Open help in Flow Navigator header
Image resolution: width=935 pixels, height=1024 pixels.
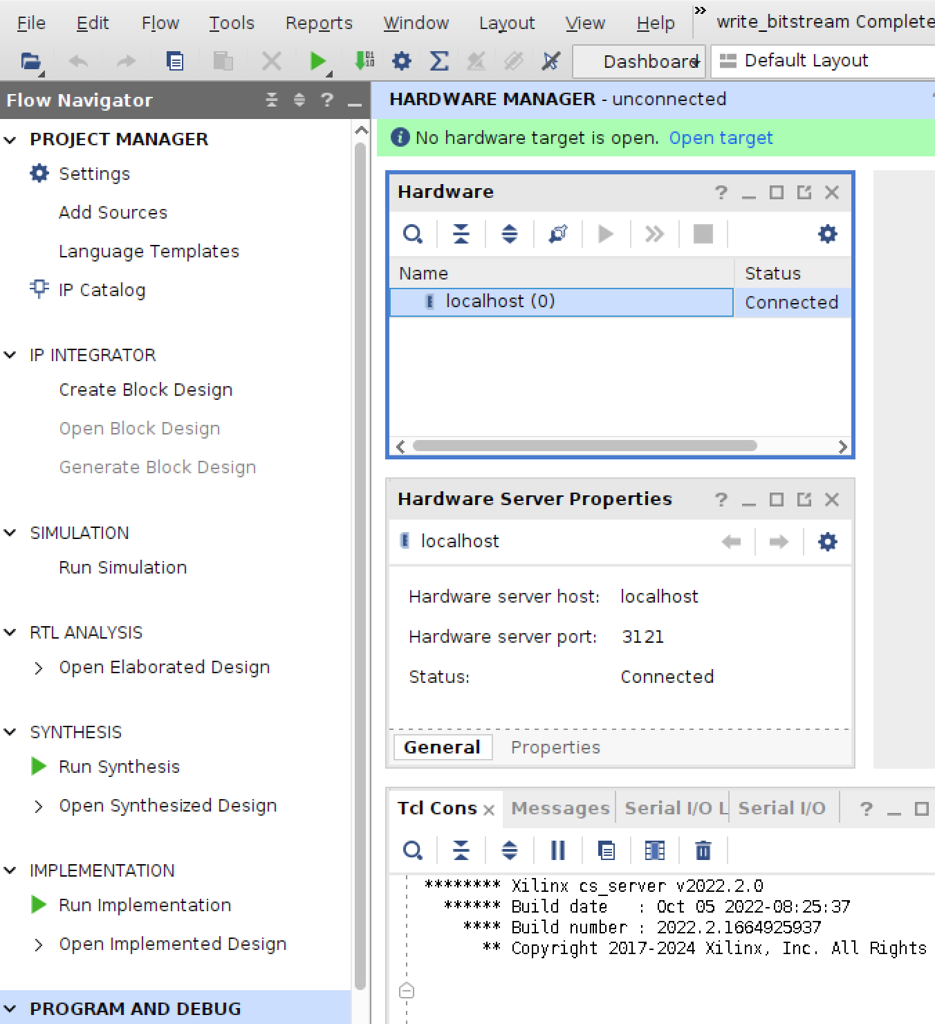327,100
